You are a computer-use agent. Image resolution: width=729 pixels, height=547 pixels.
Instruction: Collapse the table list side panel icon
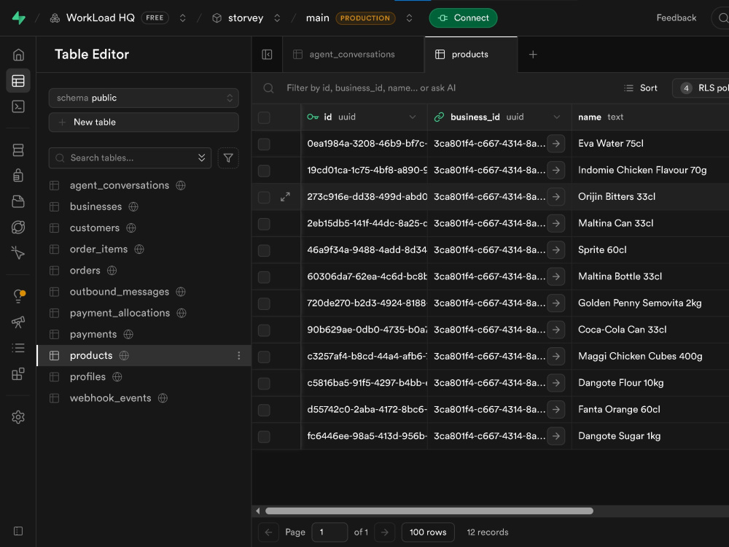[267, 55]
